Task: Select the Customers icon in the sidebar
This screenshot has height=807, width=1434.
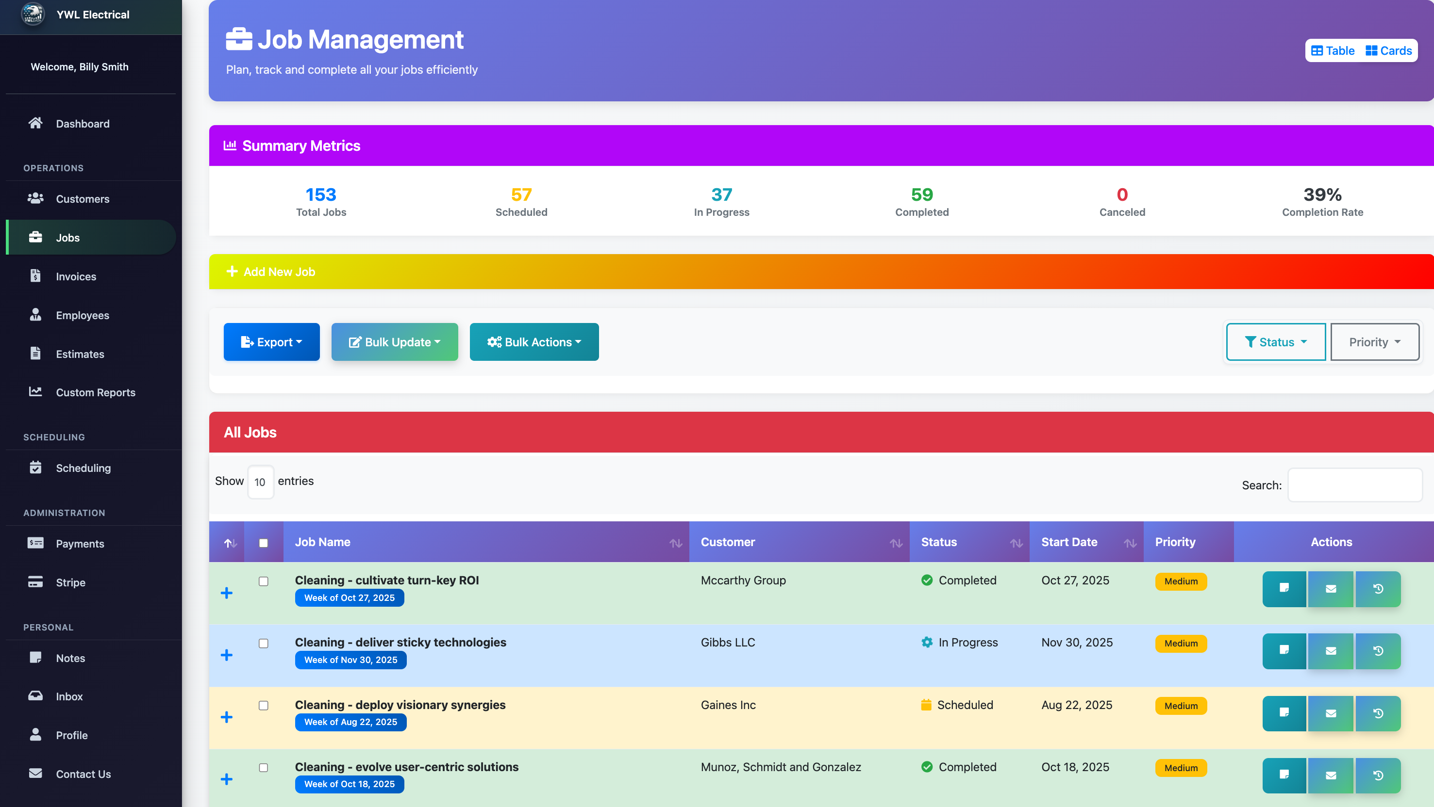Action: pyautogui.click(x=35, y=198)
